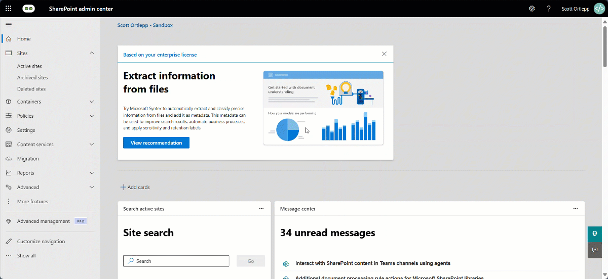Image resolution: width=608 pixels, height=279 pixels.
Task: Click the Advanced icon in sidebar
Action: [9, 187]
